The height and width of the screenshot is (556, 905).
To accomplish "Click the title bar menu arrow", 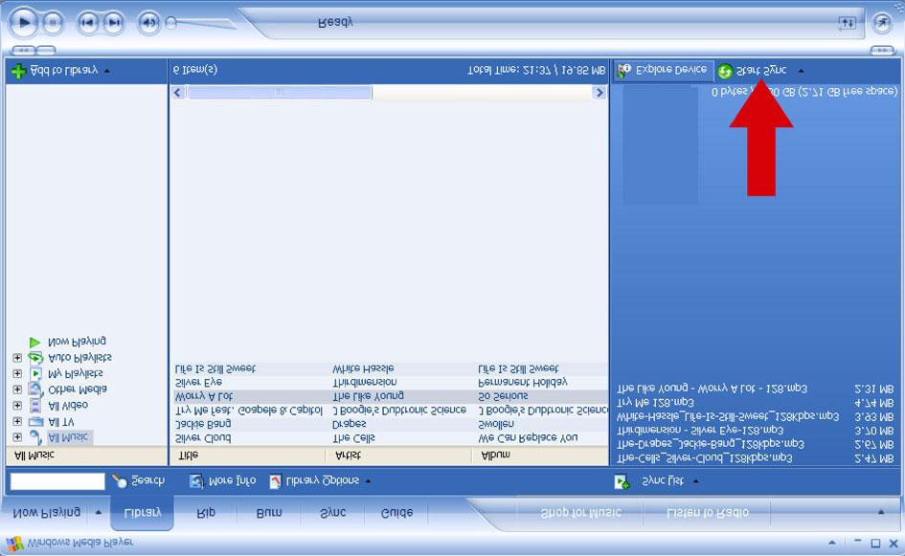I will click(831, 543).
